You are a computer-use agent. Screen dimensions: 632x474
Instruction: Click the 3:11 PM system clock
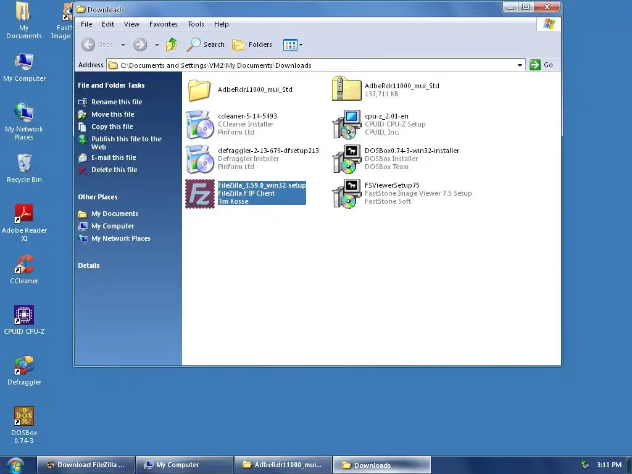(609, 465)
